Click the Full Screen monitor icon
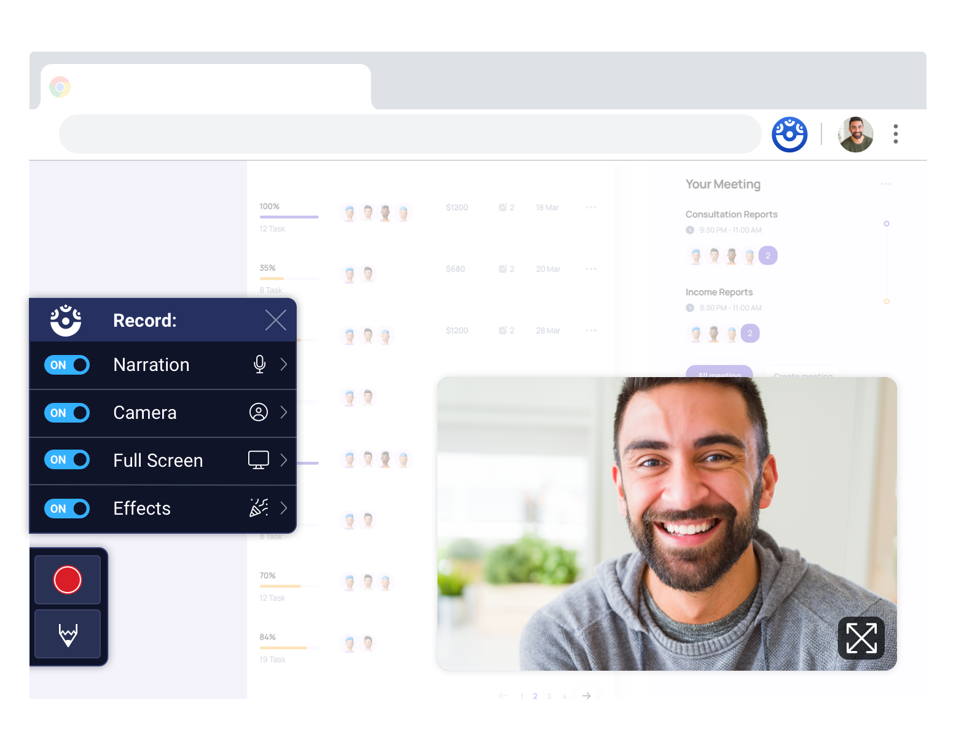Viewport: 956px width, 753px height. (258, 459)
